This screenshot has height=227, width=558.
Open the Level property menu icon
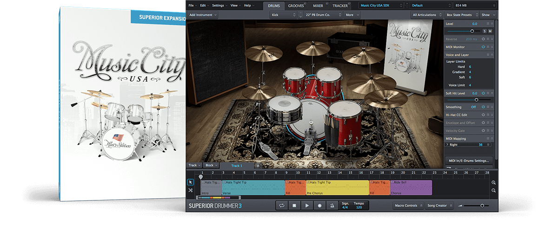[x=488, y=23]
